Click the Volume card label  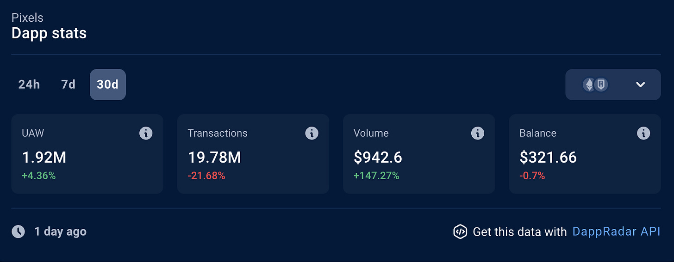(x=371, y=133)
